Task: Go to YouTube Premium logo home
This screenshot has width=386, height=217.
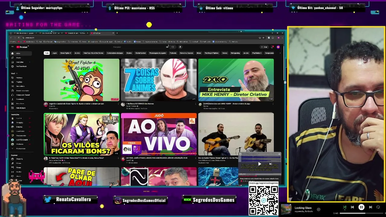Action: (22, 47)
